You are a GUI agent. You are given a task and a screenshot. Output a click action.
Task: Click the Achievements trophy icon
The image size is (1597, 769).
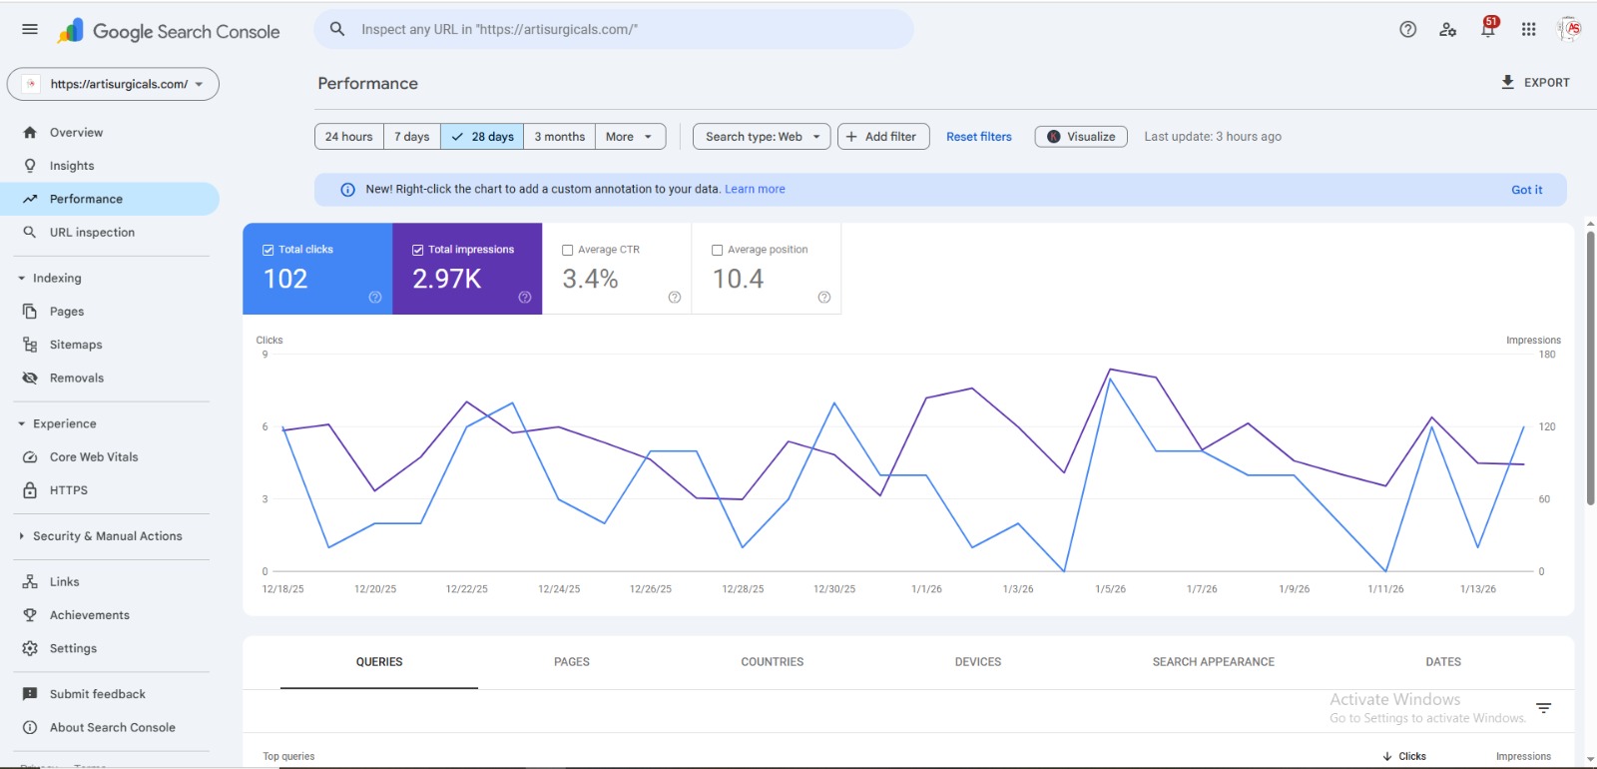tap(30, 615)
